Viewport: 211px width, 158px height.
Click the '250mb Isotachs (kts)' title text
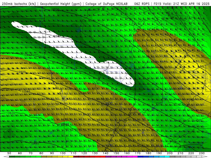pyautogui.click(x=19, y=4)
